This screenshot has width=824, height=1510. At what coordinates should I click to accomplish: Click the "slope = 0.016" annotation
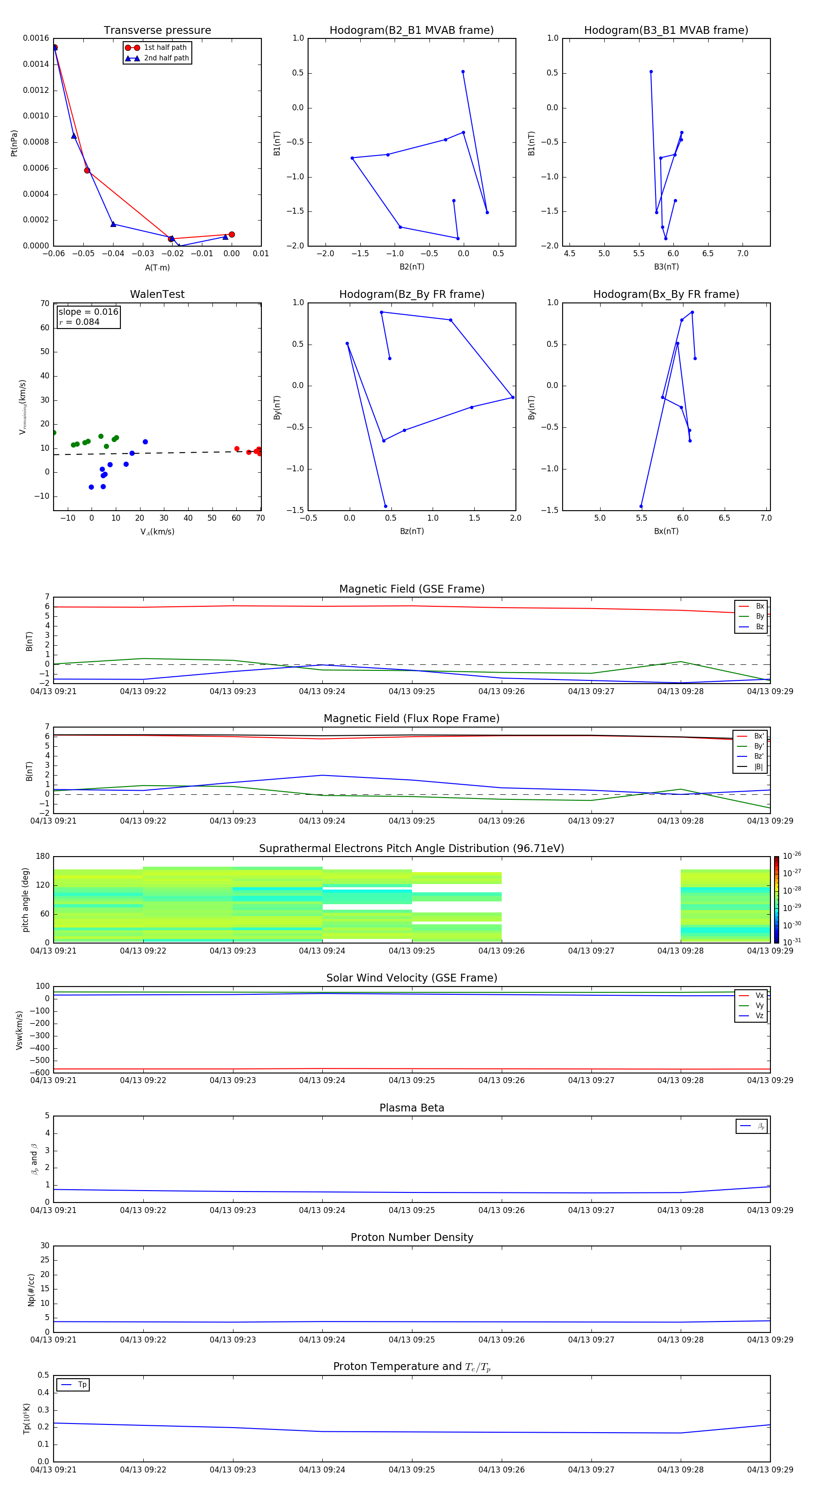(88, 312)
